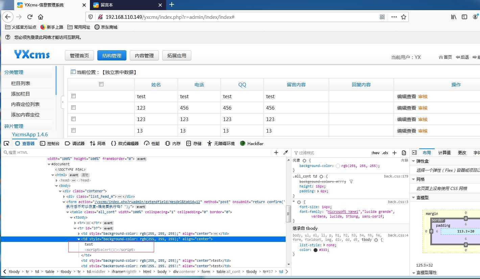Check the checkbox in the 123 456 row
The height and width of the screenshot is (279, 480).
[73, 108]
